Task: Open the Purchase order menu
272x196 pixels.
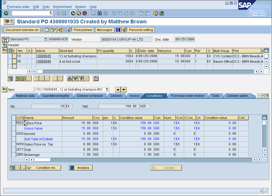Action: tap(18, 7)
